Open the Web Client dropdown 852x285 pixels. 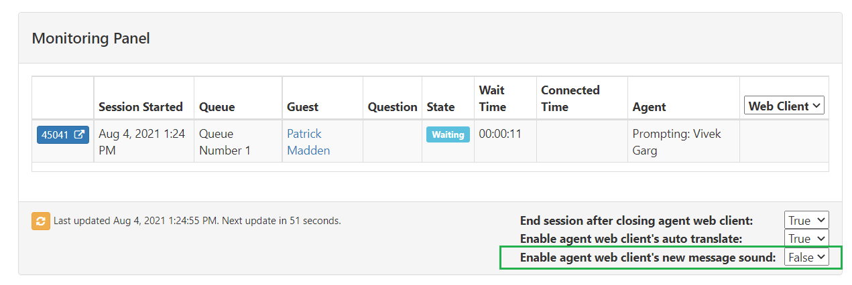click(x=784, y=106)
